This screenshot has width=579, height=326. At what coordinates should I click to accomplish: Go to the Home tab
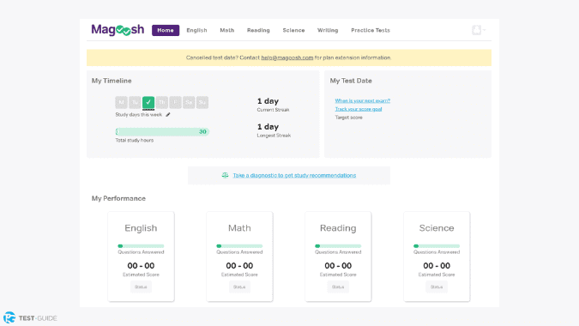(x=166, y=30)
